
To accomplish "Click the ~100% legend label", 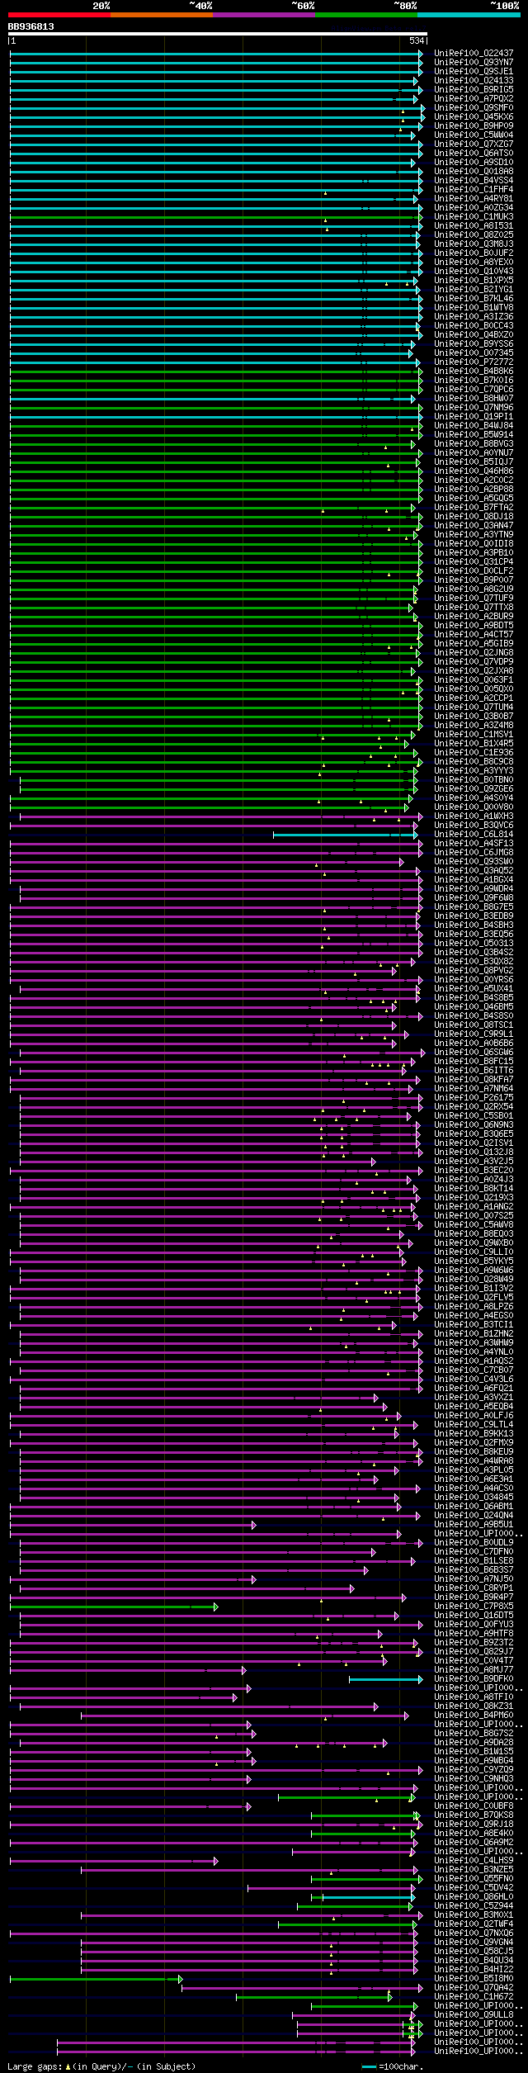I will click(x=505, y=6).
